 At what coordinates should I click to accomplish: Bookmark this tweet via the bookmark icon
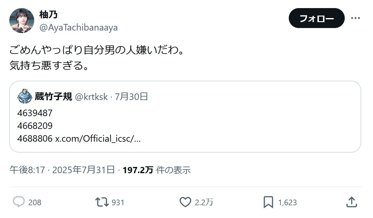(268, 202)
